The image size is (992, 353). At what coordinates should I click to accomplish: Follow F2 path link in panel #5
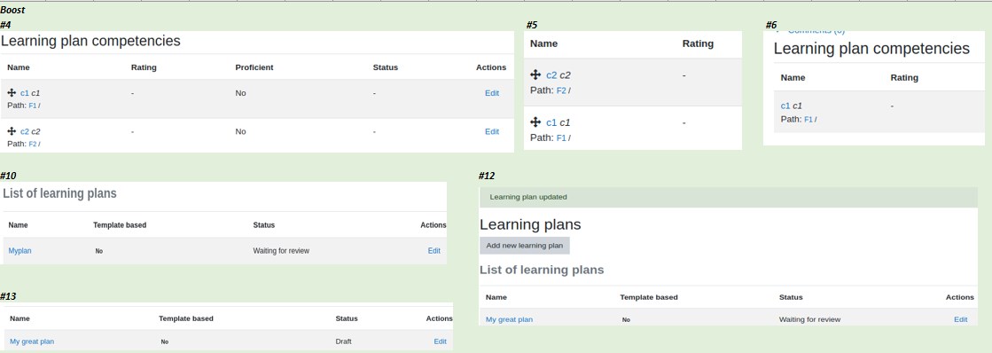(x=561, y=90)
